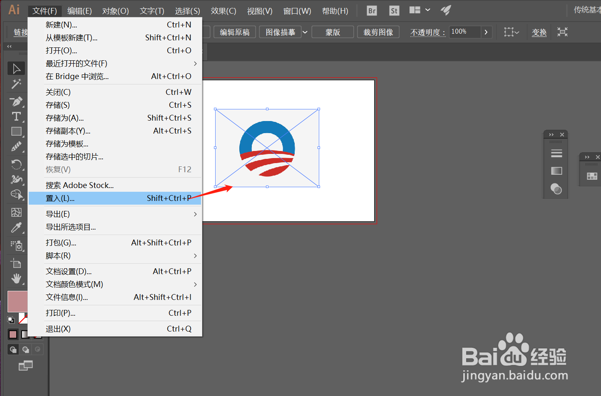Choose New from the File menu
This screenshot has width=601, height=396.
[x=115, y=25]
